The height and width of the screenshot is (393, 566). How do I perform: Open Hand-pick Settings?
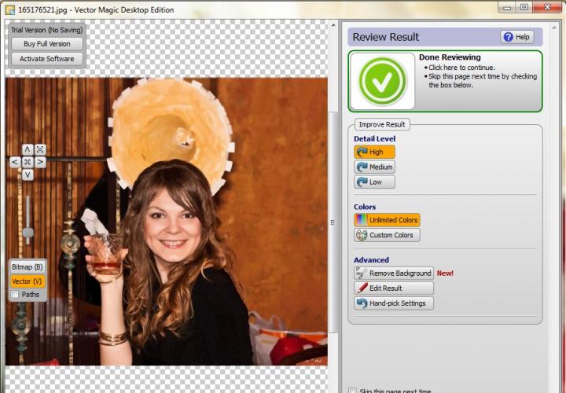(394, 303)
